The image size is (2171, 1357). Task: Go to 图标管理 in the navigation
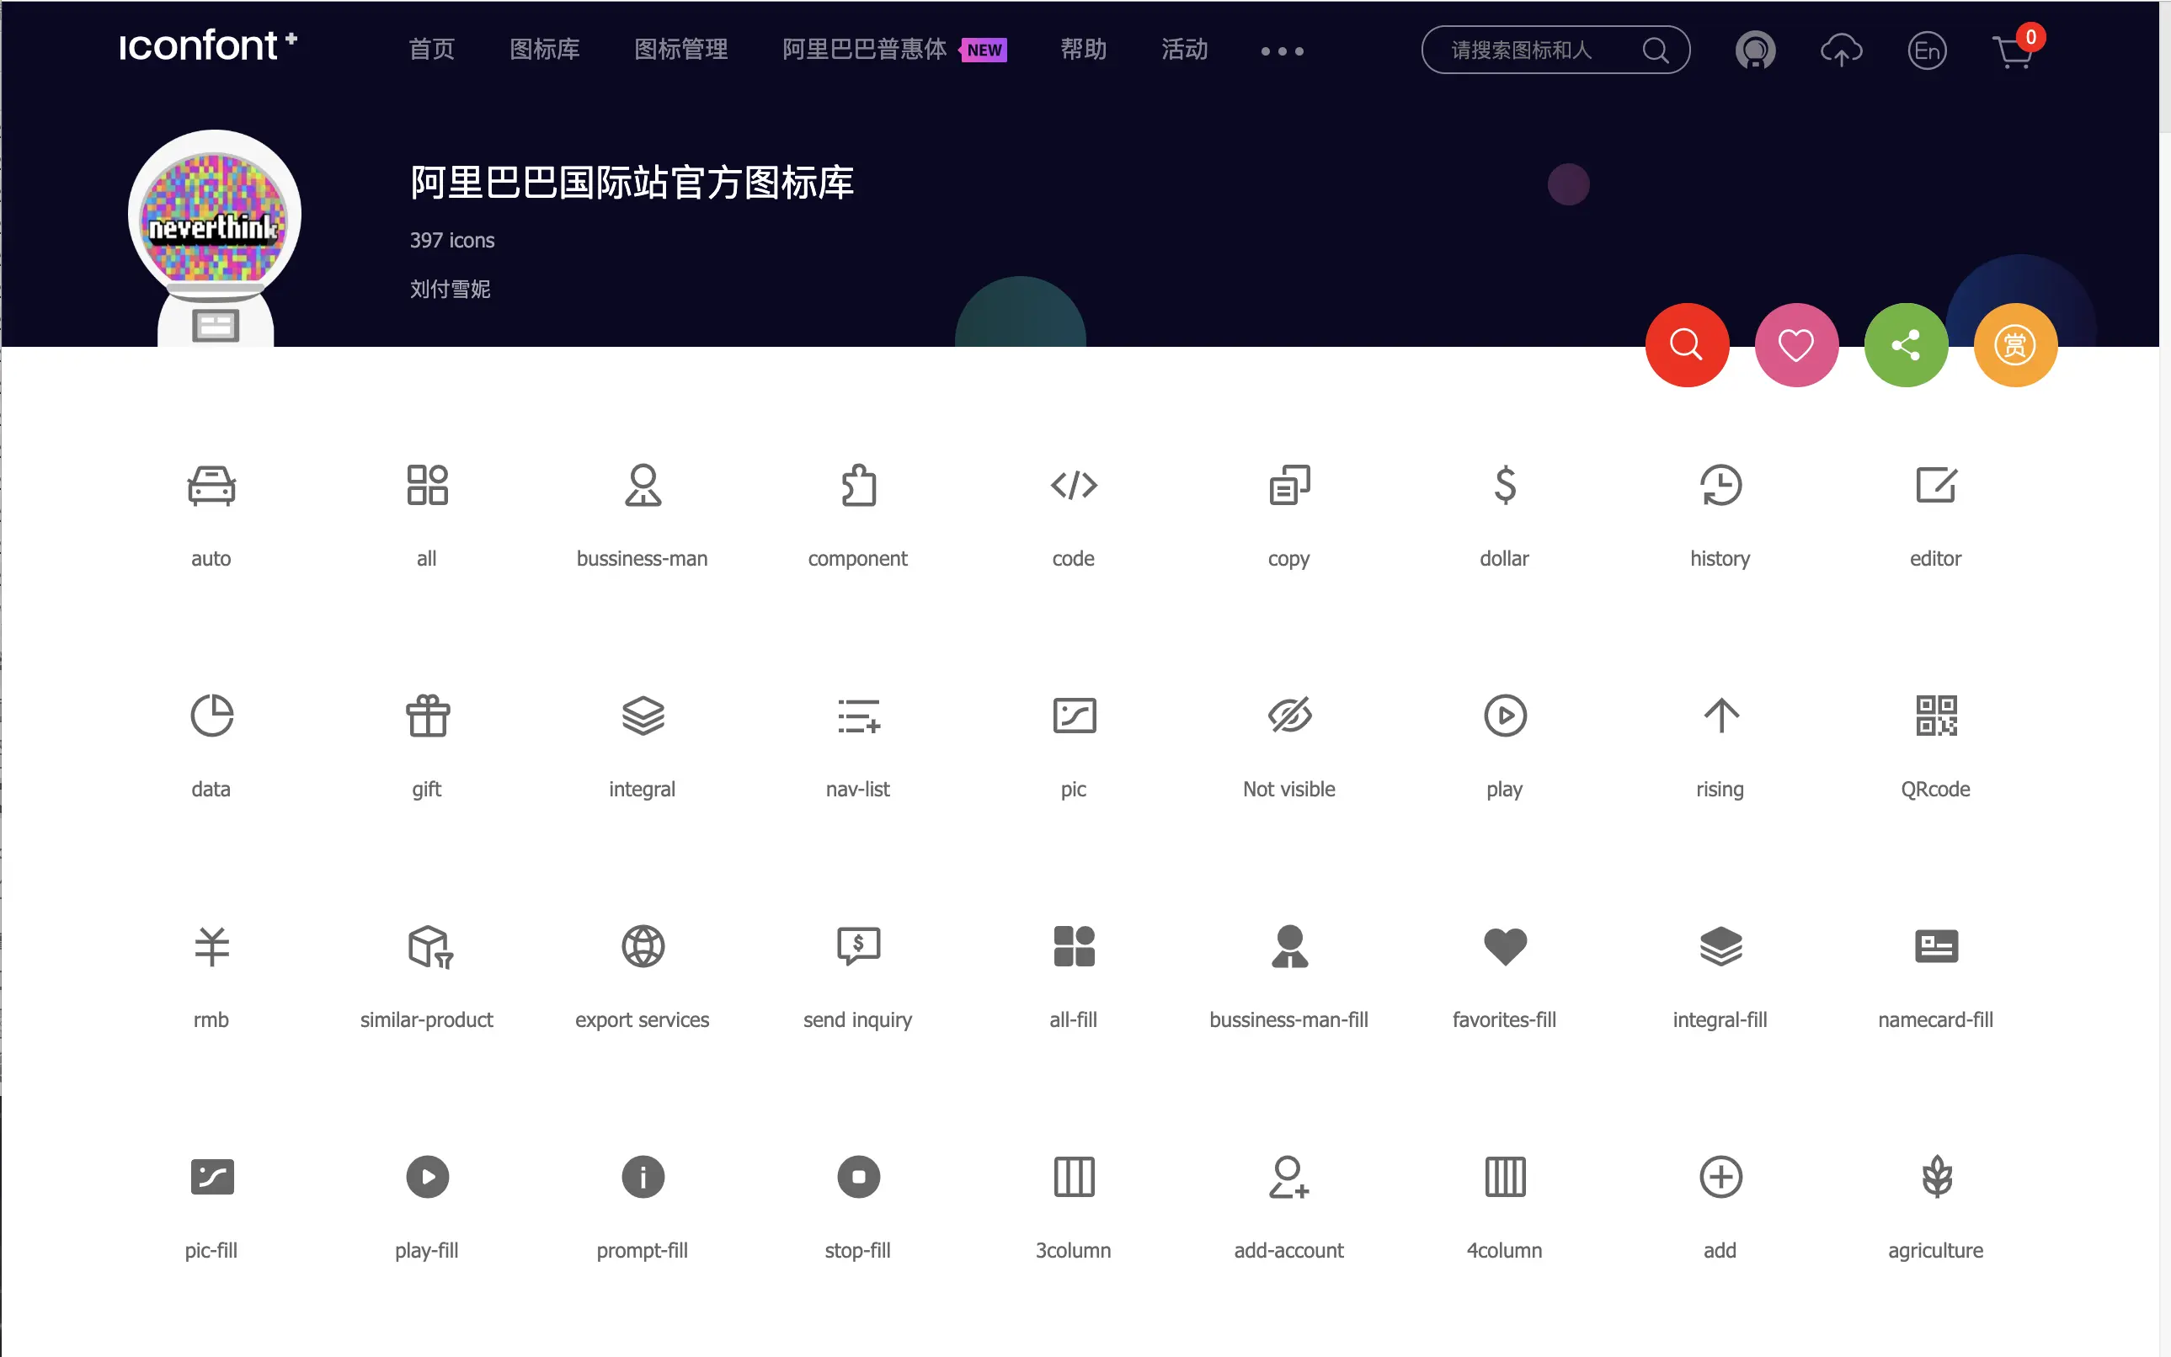point(680,50)
